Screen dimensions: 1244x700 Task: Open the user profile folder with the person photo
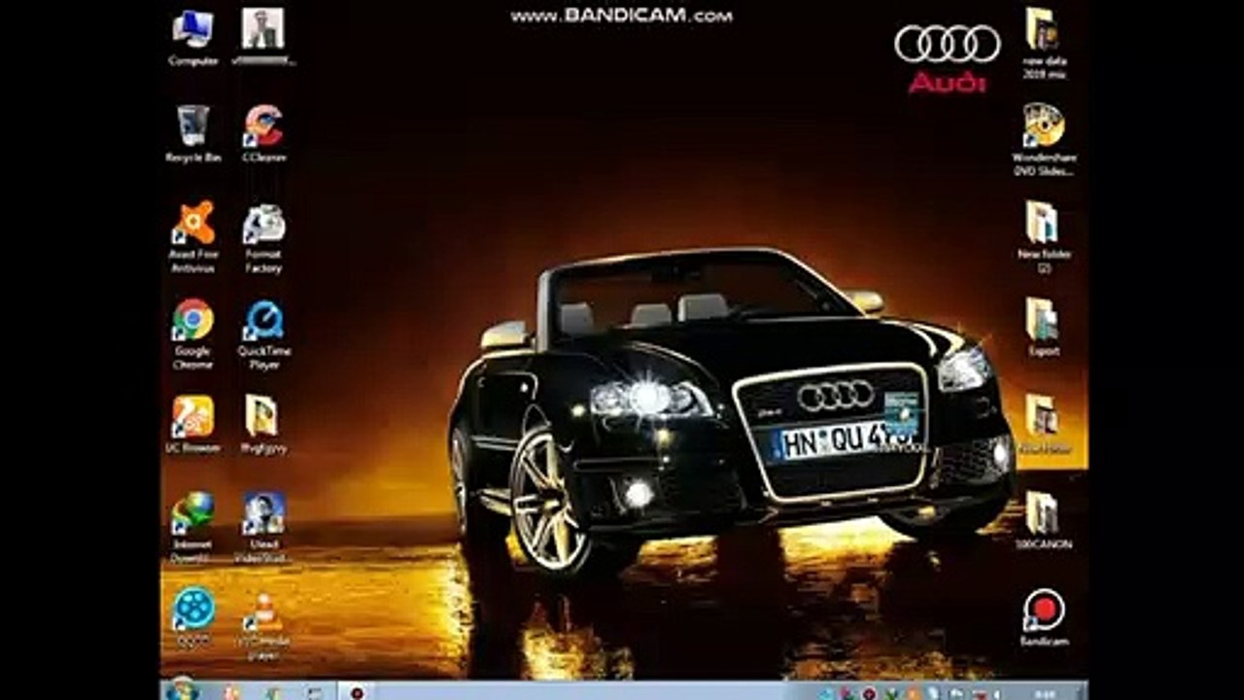pos(263,38)
